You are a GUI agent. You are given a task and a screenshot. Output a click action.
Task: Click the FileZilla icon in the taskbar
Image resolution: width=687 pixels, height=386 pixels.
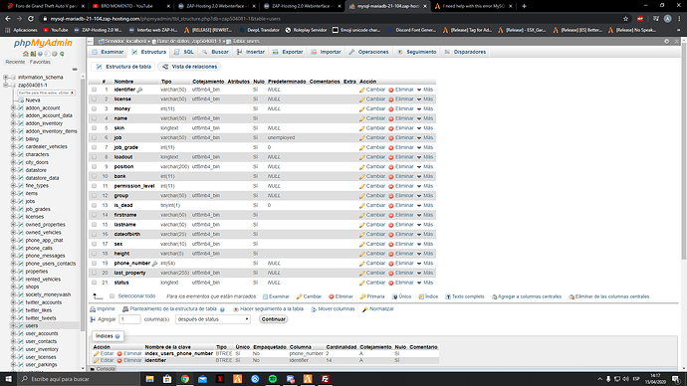pos(326,379)
